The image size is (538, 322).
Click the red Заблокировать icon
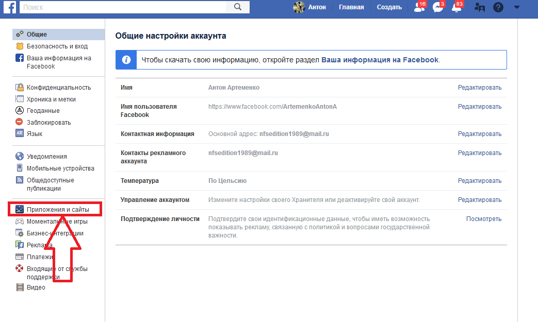click(x=20, y=122)
